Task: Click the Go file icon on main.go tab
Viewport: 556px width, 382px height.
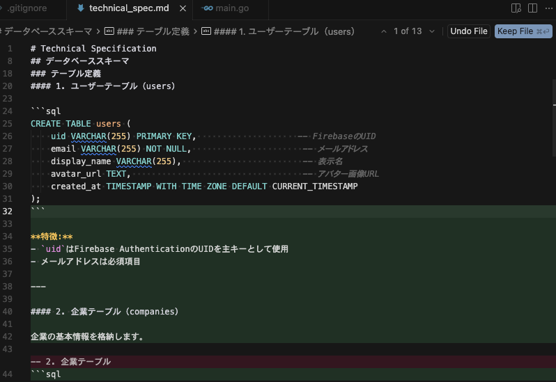Action: 207,8
